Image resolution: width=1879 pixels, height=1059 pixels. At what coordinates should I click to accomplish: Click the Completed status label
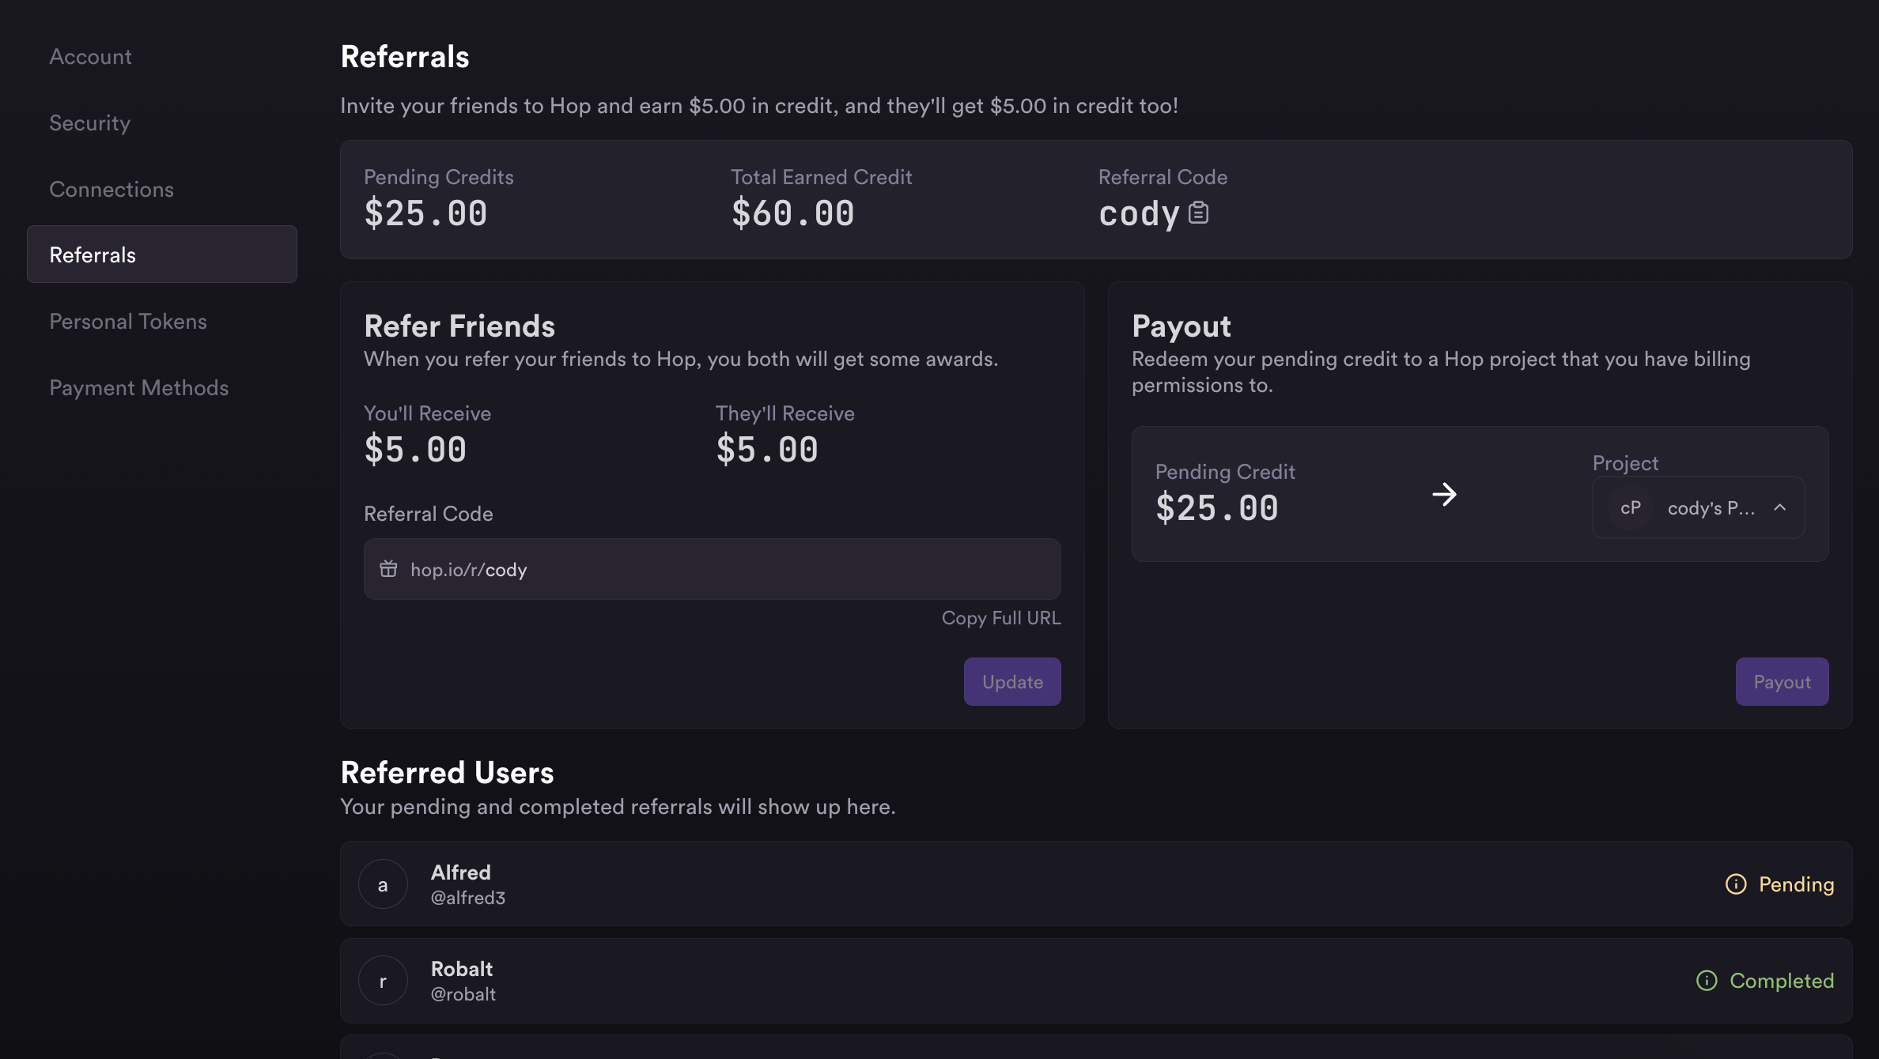[1782, 981]
